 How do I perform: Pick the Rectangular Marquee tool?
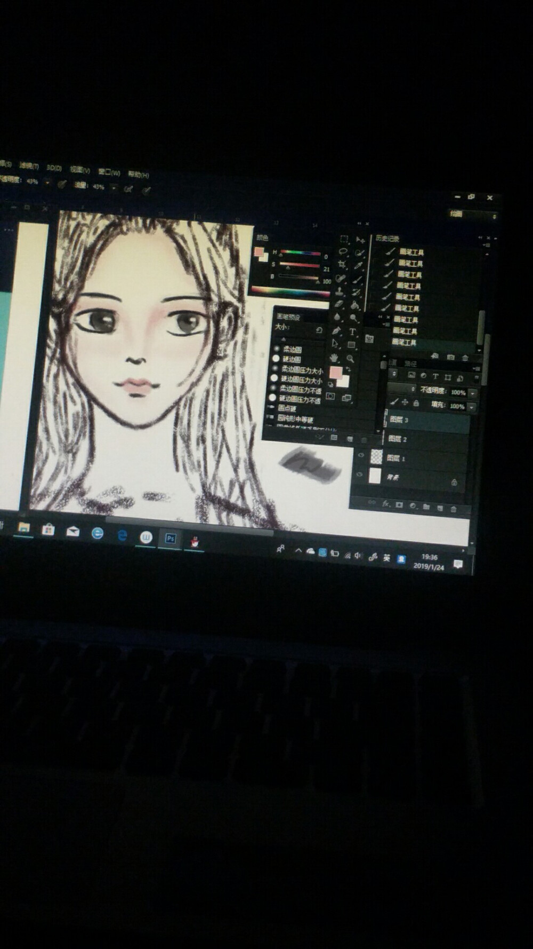click(x=344, y=239)
